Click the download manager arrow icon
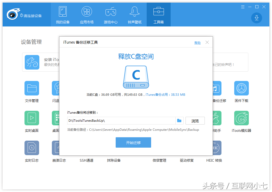The height and width of the screenshot is (192, 272). point(256,18)
